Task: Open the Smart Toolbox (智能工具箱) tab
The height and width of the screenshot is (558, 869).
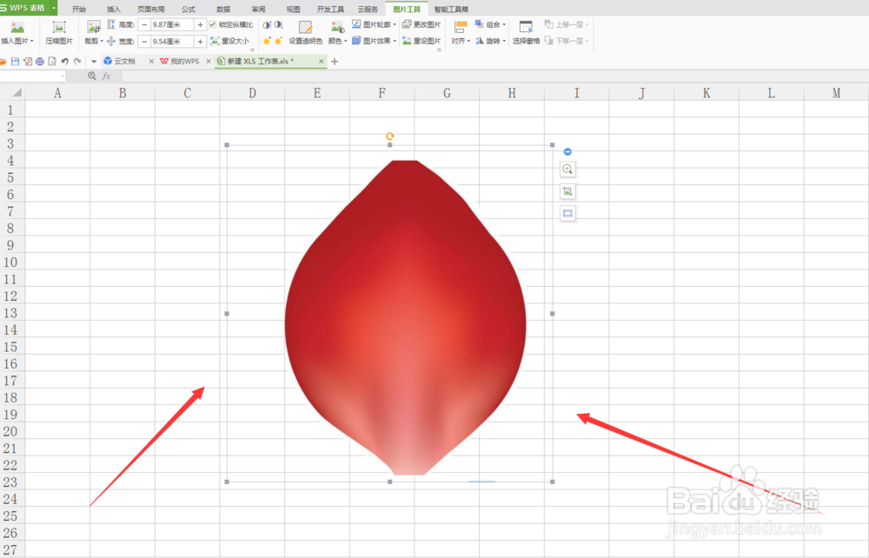Action: click(451, 9)
